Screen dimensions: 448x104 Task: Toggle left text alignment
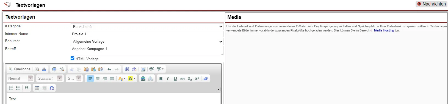click(90, 79)
